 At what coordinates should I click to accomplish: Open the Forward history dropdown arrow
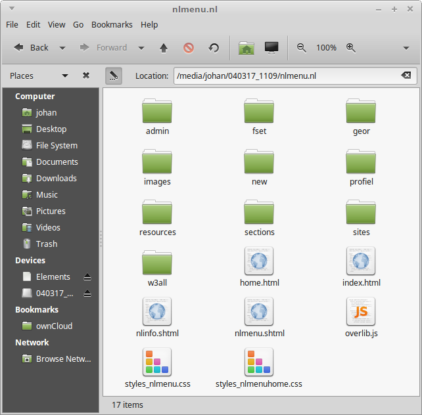click(x=141, y=48)
